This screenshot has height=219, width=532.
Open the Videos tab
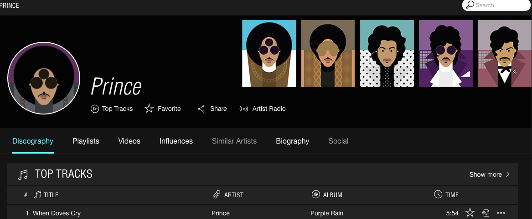tap(129, 141)
